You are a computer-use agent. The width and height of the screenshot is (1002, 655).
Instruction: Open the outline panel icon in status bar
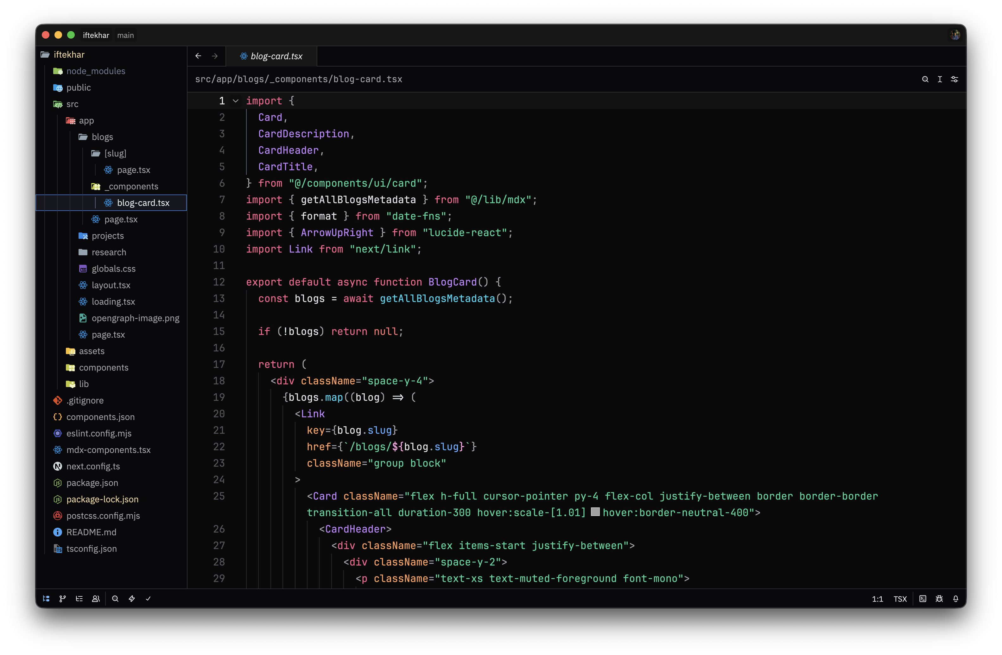tap(79, 599)
